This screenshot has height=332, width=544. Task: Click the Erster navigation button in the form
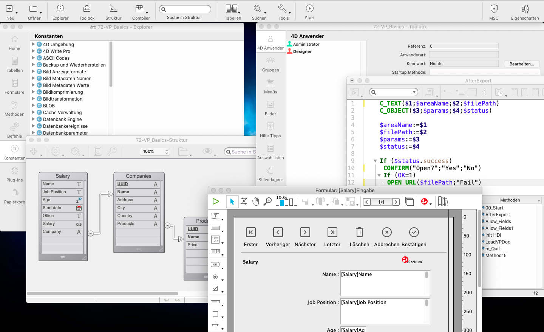point(251,232)
